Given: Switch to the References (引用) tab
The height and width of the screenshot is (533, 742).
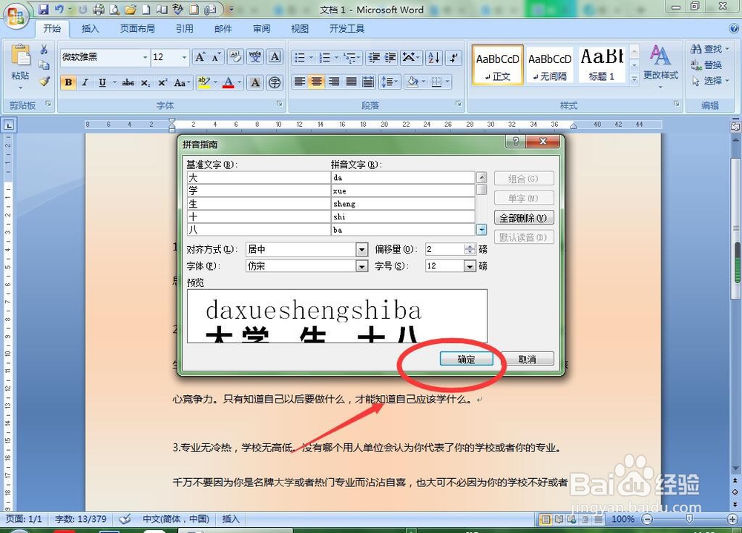Looking at the screenshot, I should click(x=185, y=29).
